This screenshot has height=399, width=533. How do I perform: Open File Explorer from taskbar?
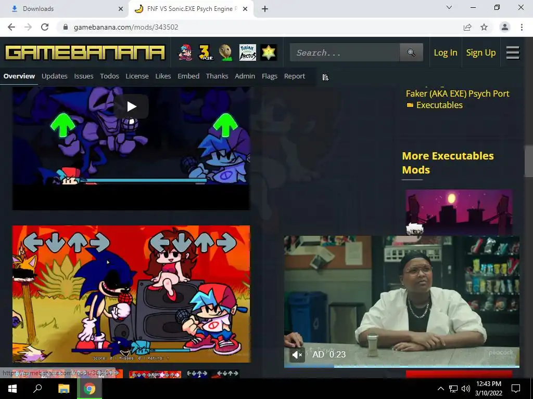[64, 389]
